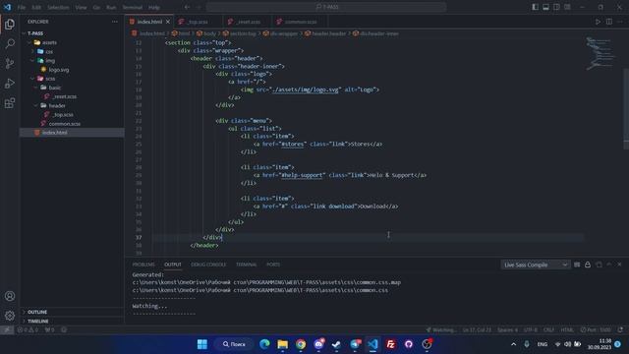
Task: Click the Spaces indentation status item
Action: (507, 330)
